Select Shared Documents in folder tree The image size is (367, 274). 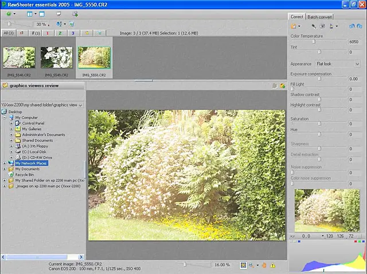pos(37,140)
